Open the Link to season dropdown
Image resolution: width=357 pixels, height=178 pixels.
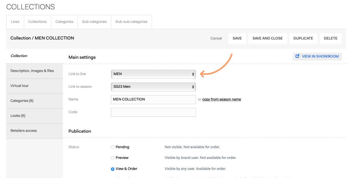(153, 87)
